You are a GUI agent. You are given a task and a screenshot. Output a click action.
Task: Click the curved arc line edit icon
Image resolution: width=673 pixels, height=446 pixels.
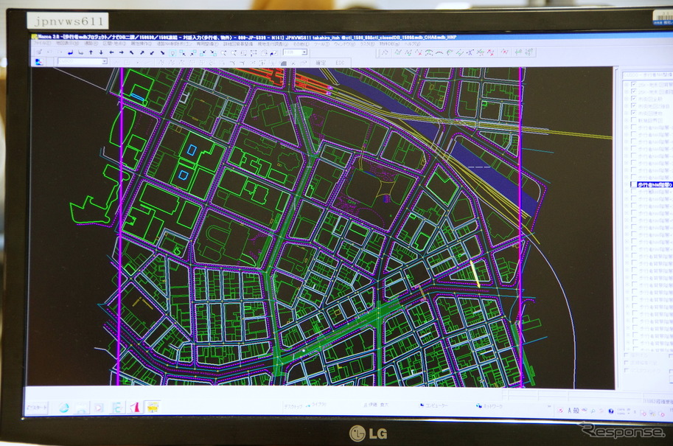click(x=439, y=53)
